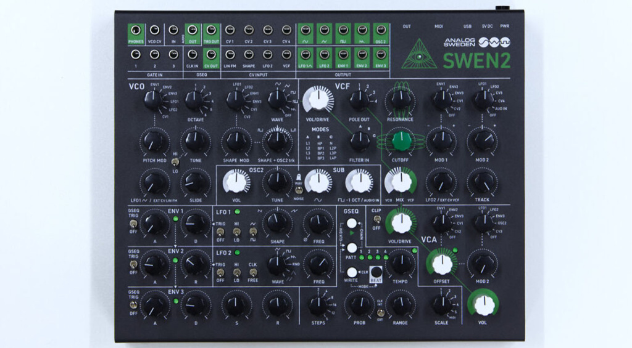
Task: Click the white PATT button
Action: pyautogui.click(x=352, y=248)
